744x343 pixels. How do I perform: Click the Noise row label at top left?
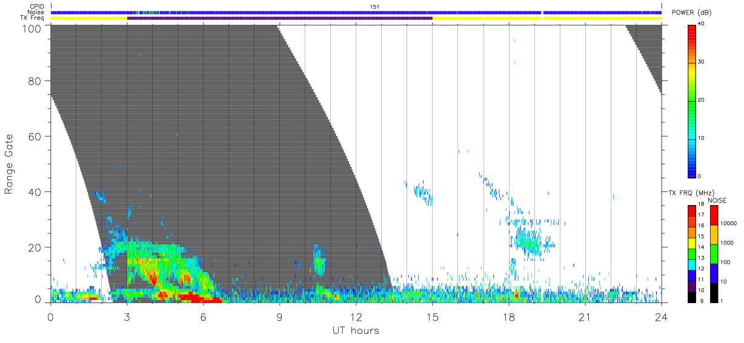pos(36,12)
